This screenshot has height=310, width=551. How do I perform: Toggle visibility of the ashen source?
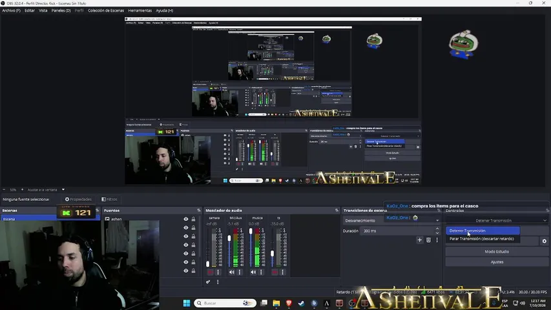186,219
